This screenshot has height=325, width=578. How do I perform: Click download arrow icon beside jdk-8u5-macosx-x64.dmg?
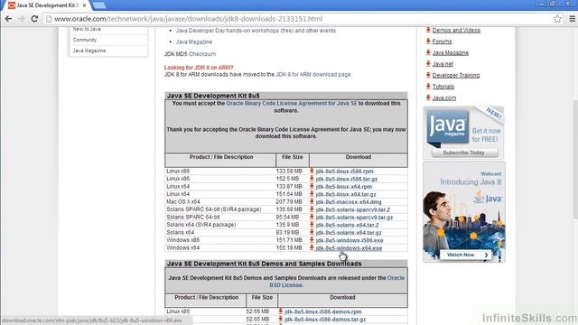coord(312,202)
